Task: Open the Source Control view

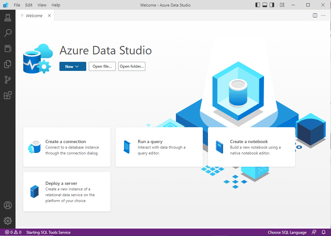Action: tap(8, 80)
